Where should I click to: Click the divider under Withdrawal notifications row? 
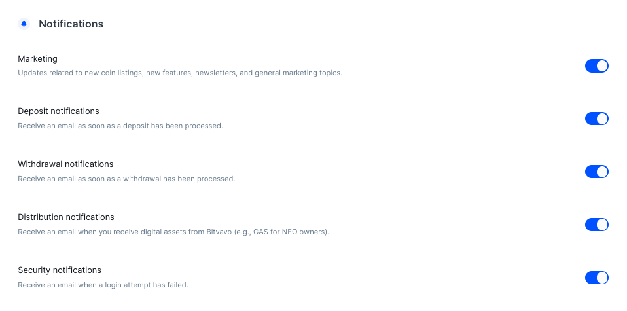point(313,198)
